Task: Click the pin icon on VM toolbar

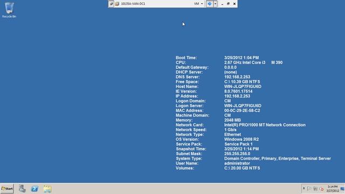Action: [112, 4]
